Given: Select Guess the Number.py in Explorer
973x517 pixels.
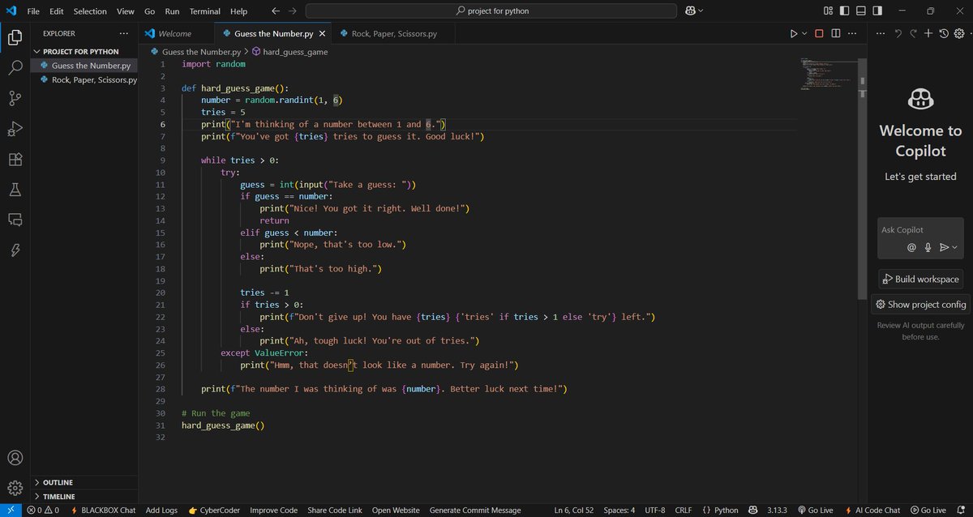Looking at the screenshot, I should click(84, 66).
